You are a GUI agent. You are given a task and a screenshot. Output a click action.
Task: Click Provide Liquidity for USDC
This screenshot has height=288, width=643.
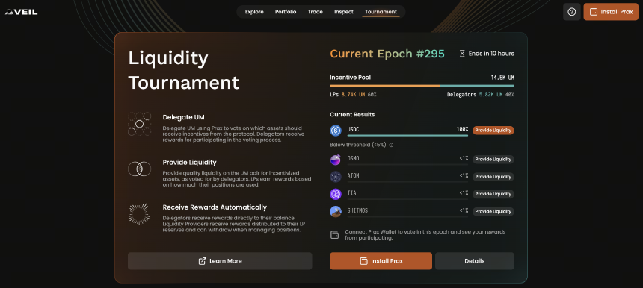pos(493,130)
